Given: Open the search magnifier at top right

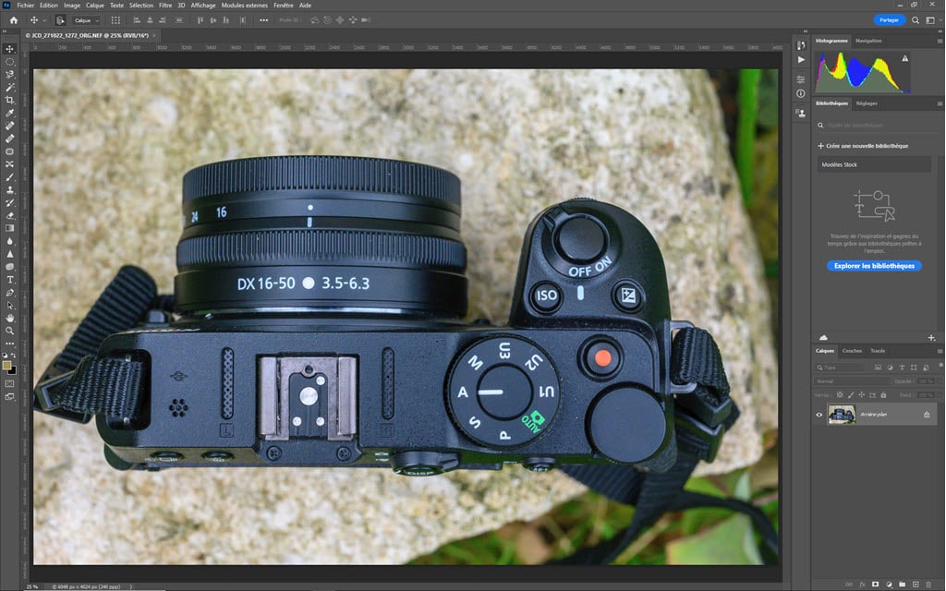Looking at the screenshot, I should click(x=916, y=20).
